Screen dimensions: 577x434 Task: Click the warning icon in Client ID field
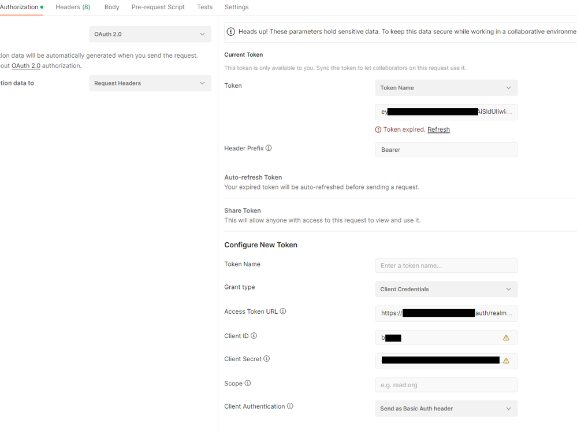point(506,337)
